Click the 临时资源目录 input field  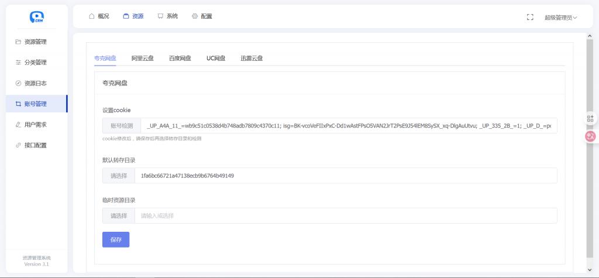pyautogui.click(x=345, y=216)
